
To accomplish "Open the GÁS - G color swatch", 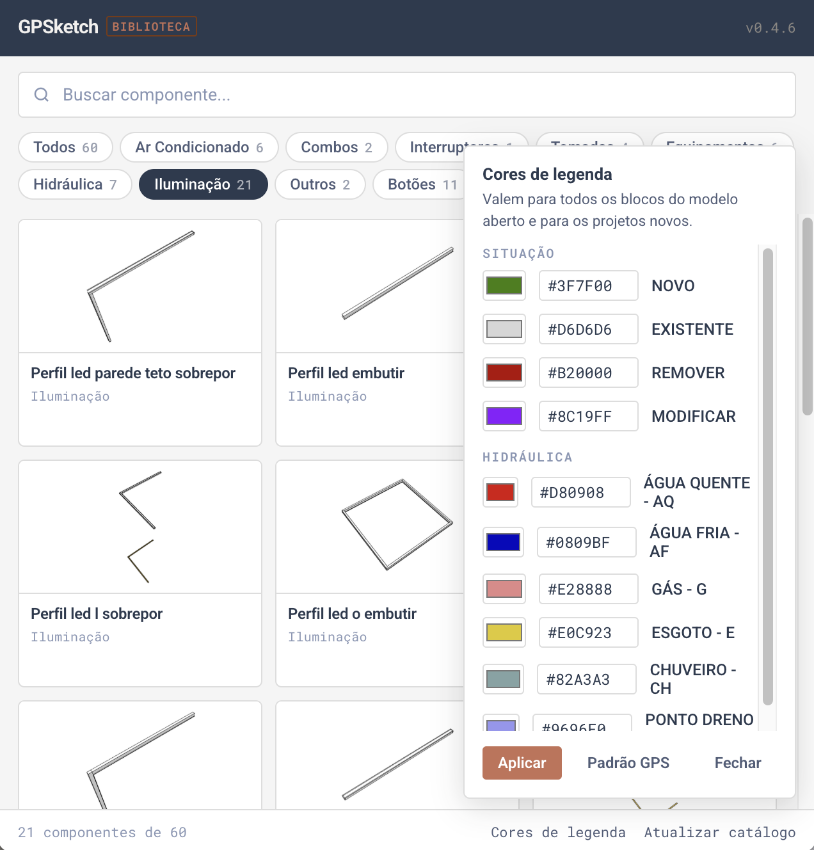I will 504,589.
